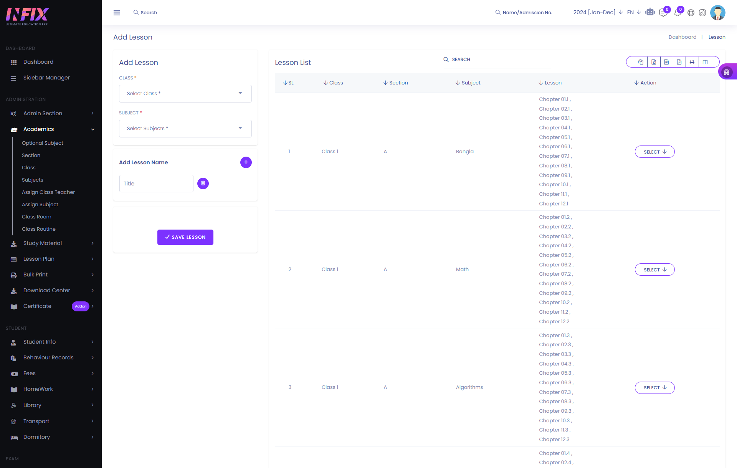Open Assign Class Teacher menu item
The width and height of the screenshot is (737, 468).
click(48, 192)
